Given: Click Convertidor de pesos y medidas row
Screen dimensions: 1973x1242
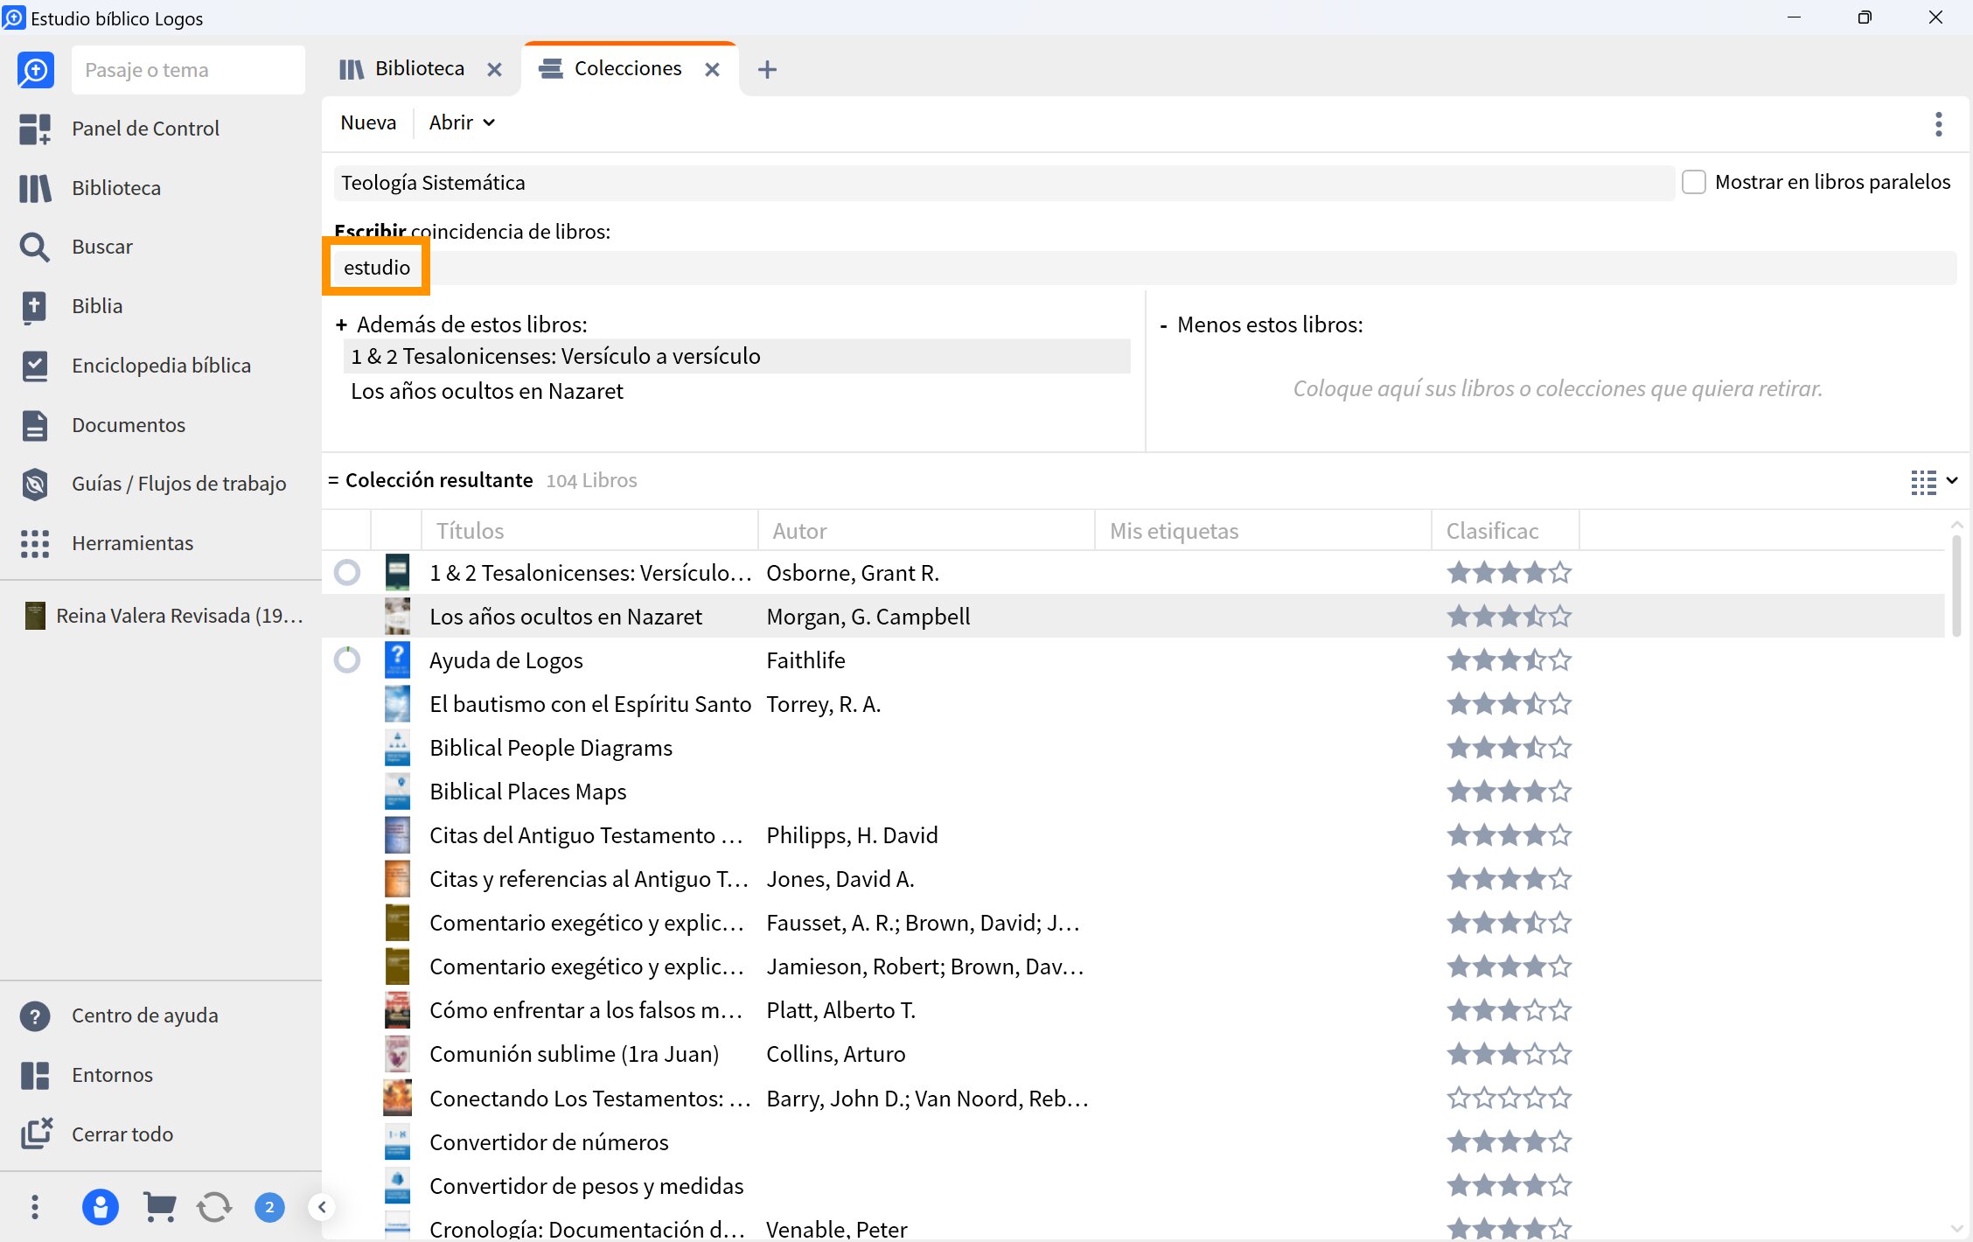Looking at the screenshot, I should (1133, 1186).
